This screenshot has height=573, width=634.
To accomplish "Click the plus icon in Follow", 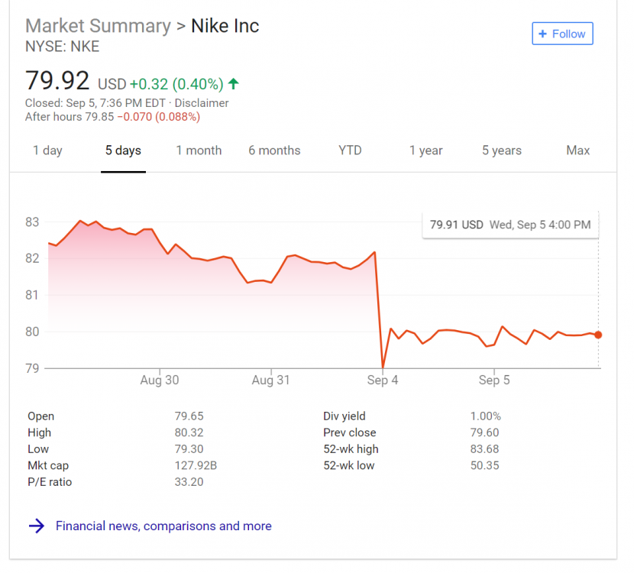I will (x=542, y=34).
